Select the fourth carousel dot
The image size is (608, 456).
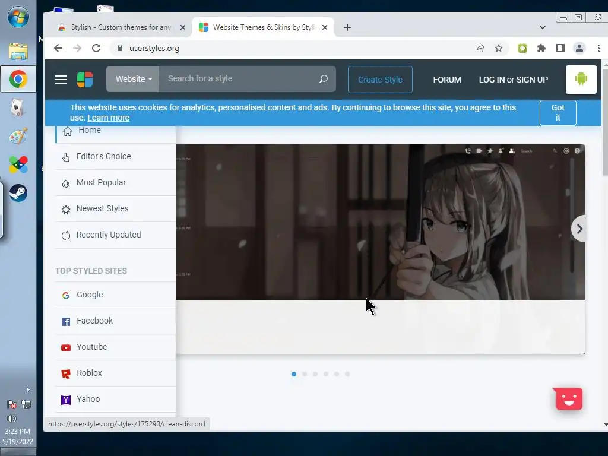coord(326,374)
